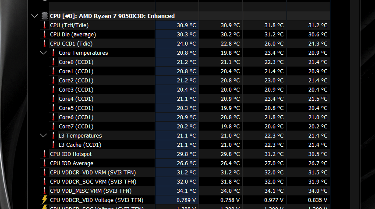Select CPU VDD_MISC VRM (SVI3 TFN) label
Viewport: 375px width, 209px height.
point(91,191)
